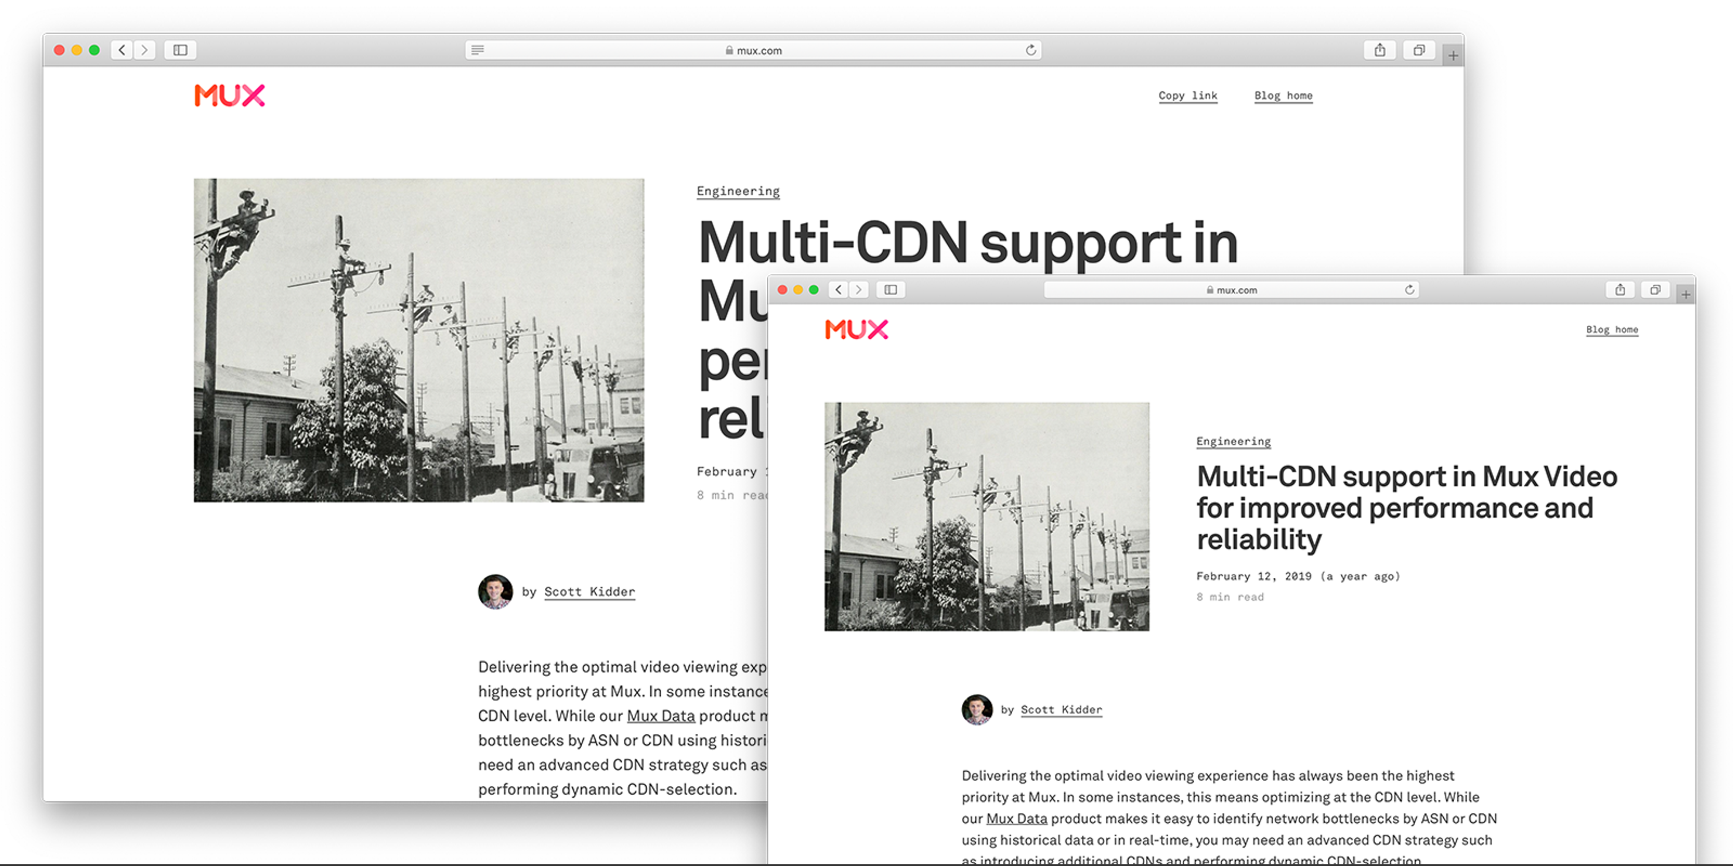Open Reader view icon in back window address bar

click(x=477, y=50)
